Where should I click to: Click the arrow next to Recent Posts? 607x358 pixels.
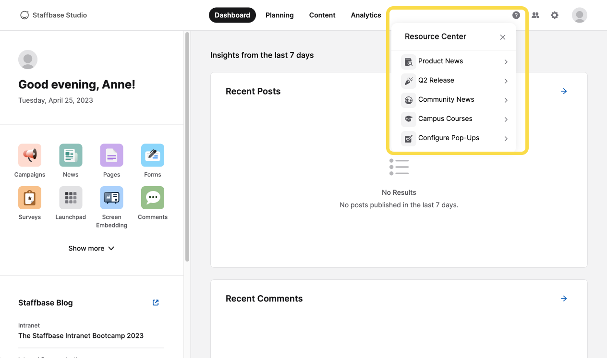click(x=564, y=91)
